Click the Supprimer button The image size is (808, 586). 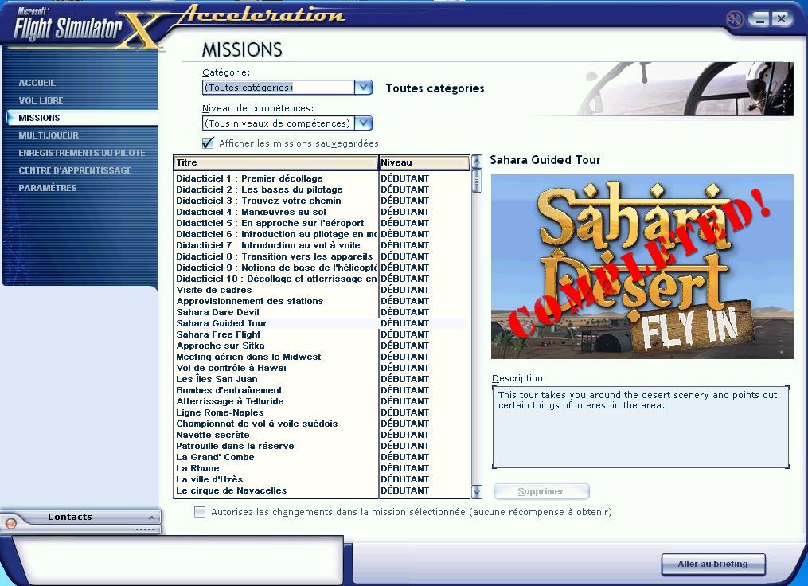coord(541,492)
